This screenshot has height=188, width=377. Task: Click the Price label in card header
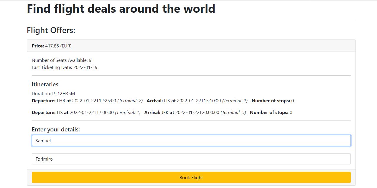(38, 46)
